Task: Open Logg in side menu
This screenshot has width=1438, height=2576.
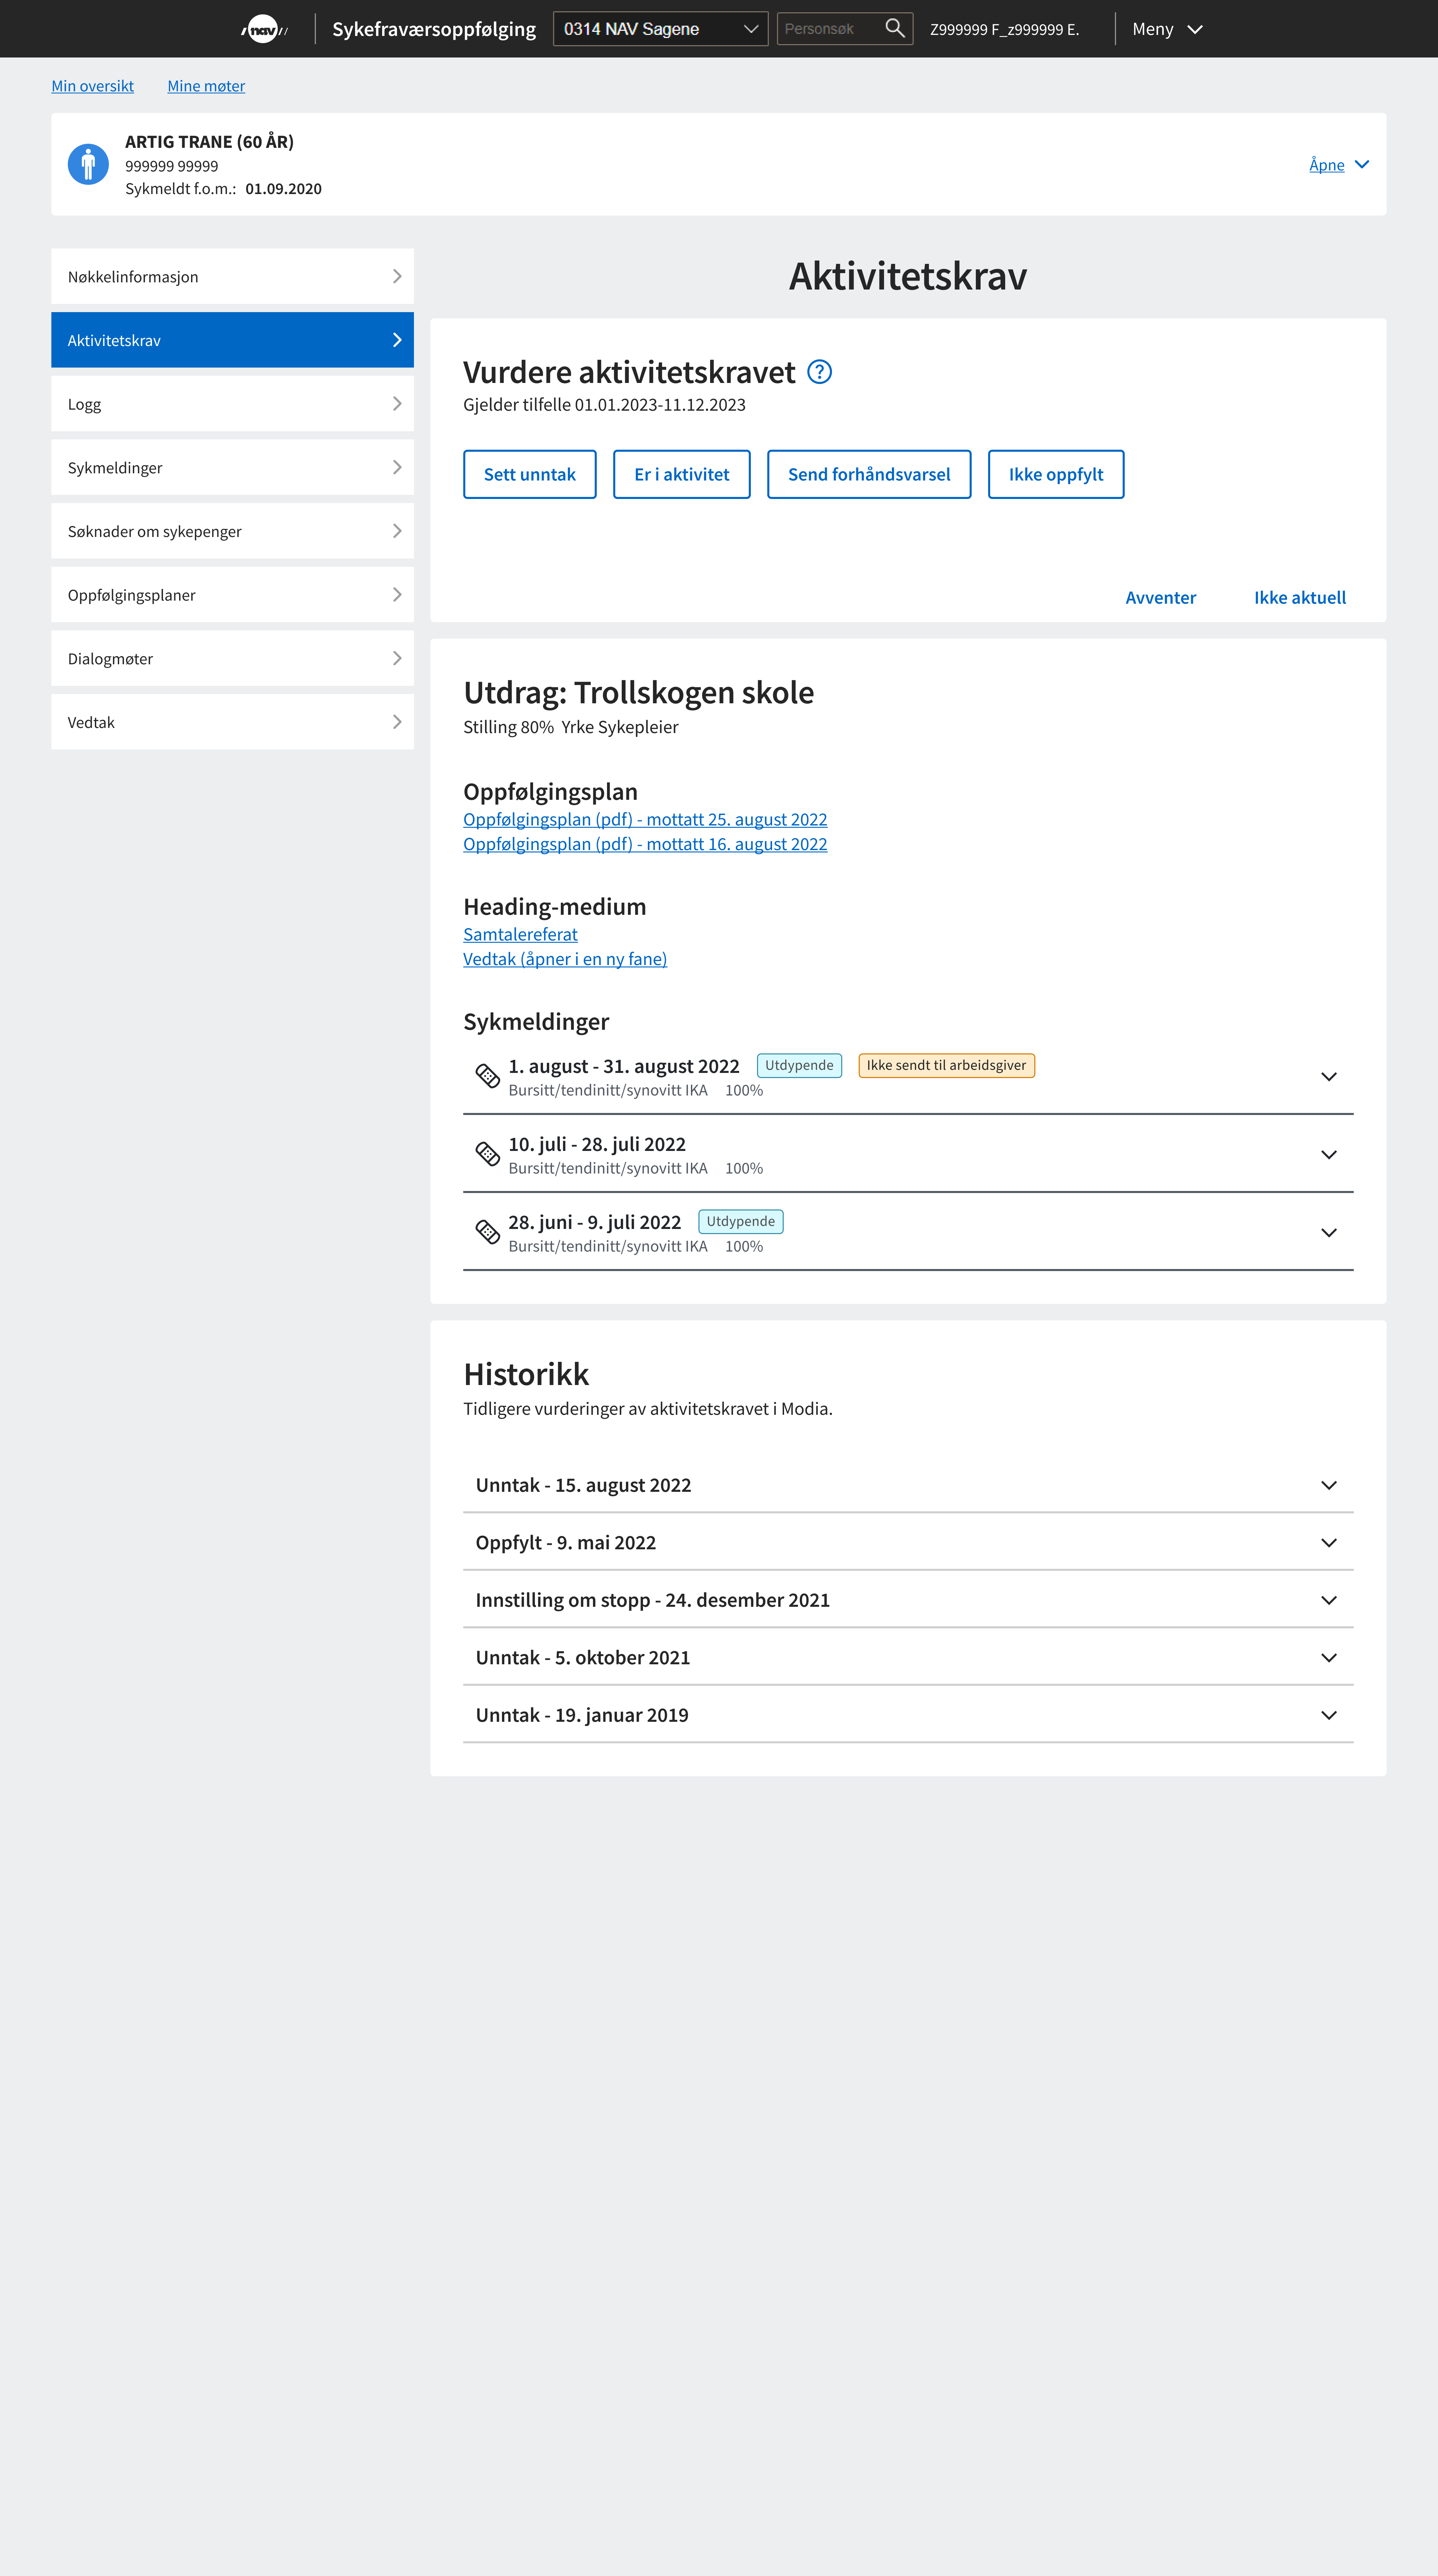Action: [x=232, y=404]
